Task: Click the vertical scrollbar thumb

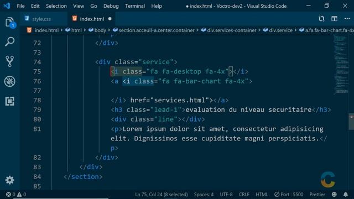Action: 351,122
